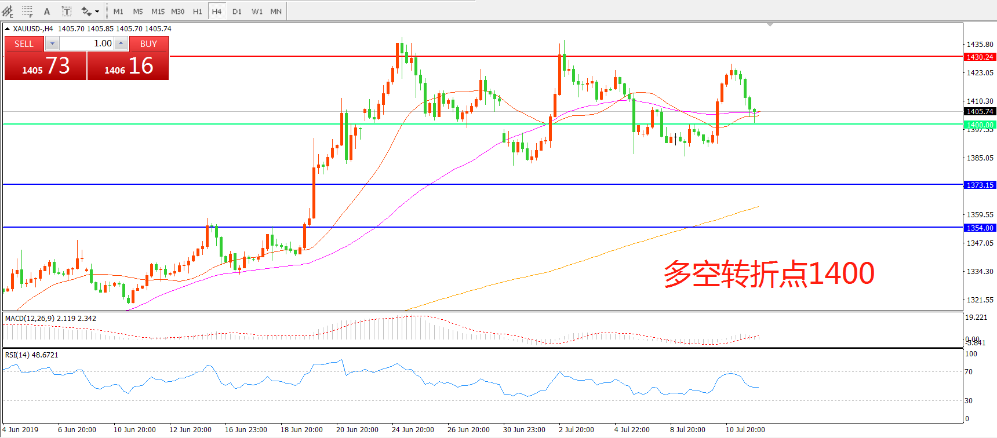Switch to H1 timeframe
Viewport: 997px width, 438px height.
coord(198,11)
